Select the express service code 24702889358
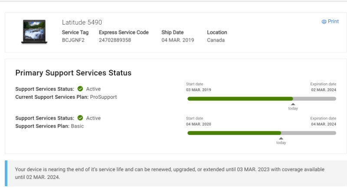 pyautogui.click(x=115, y=40)
